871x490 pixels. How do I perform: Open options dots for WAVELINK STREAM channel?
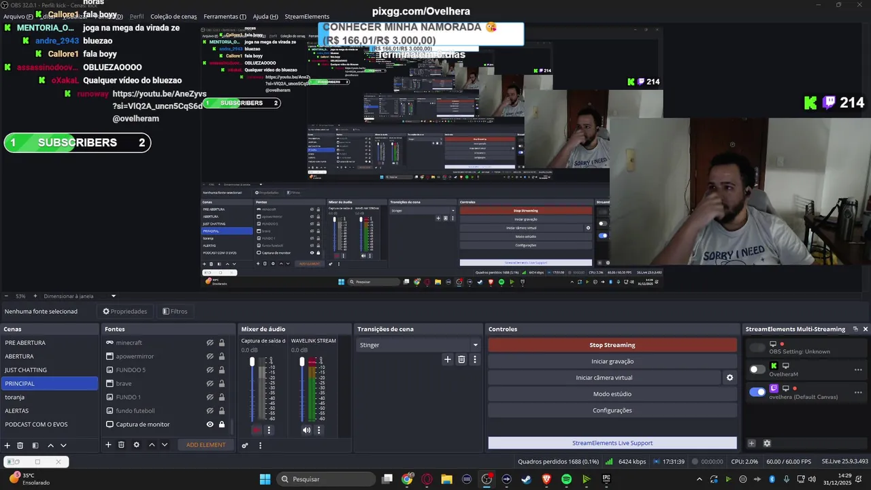[318, 429]
